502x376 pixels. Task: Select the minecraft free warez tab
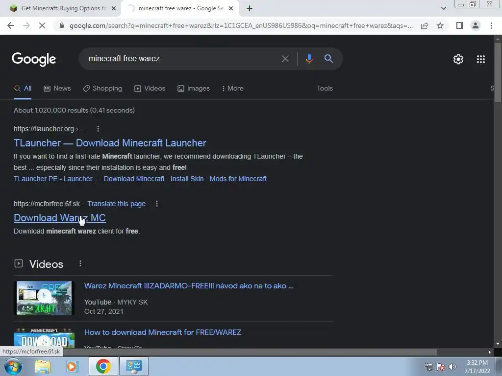[180, 8]
